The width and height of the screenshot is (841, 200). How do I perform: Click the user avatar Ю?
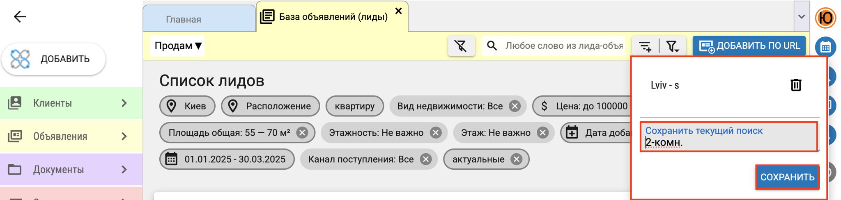tap(825, 18)
